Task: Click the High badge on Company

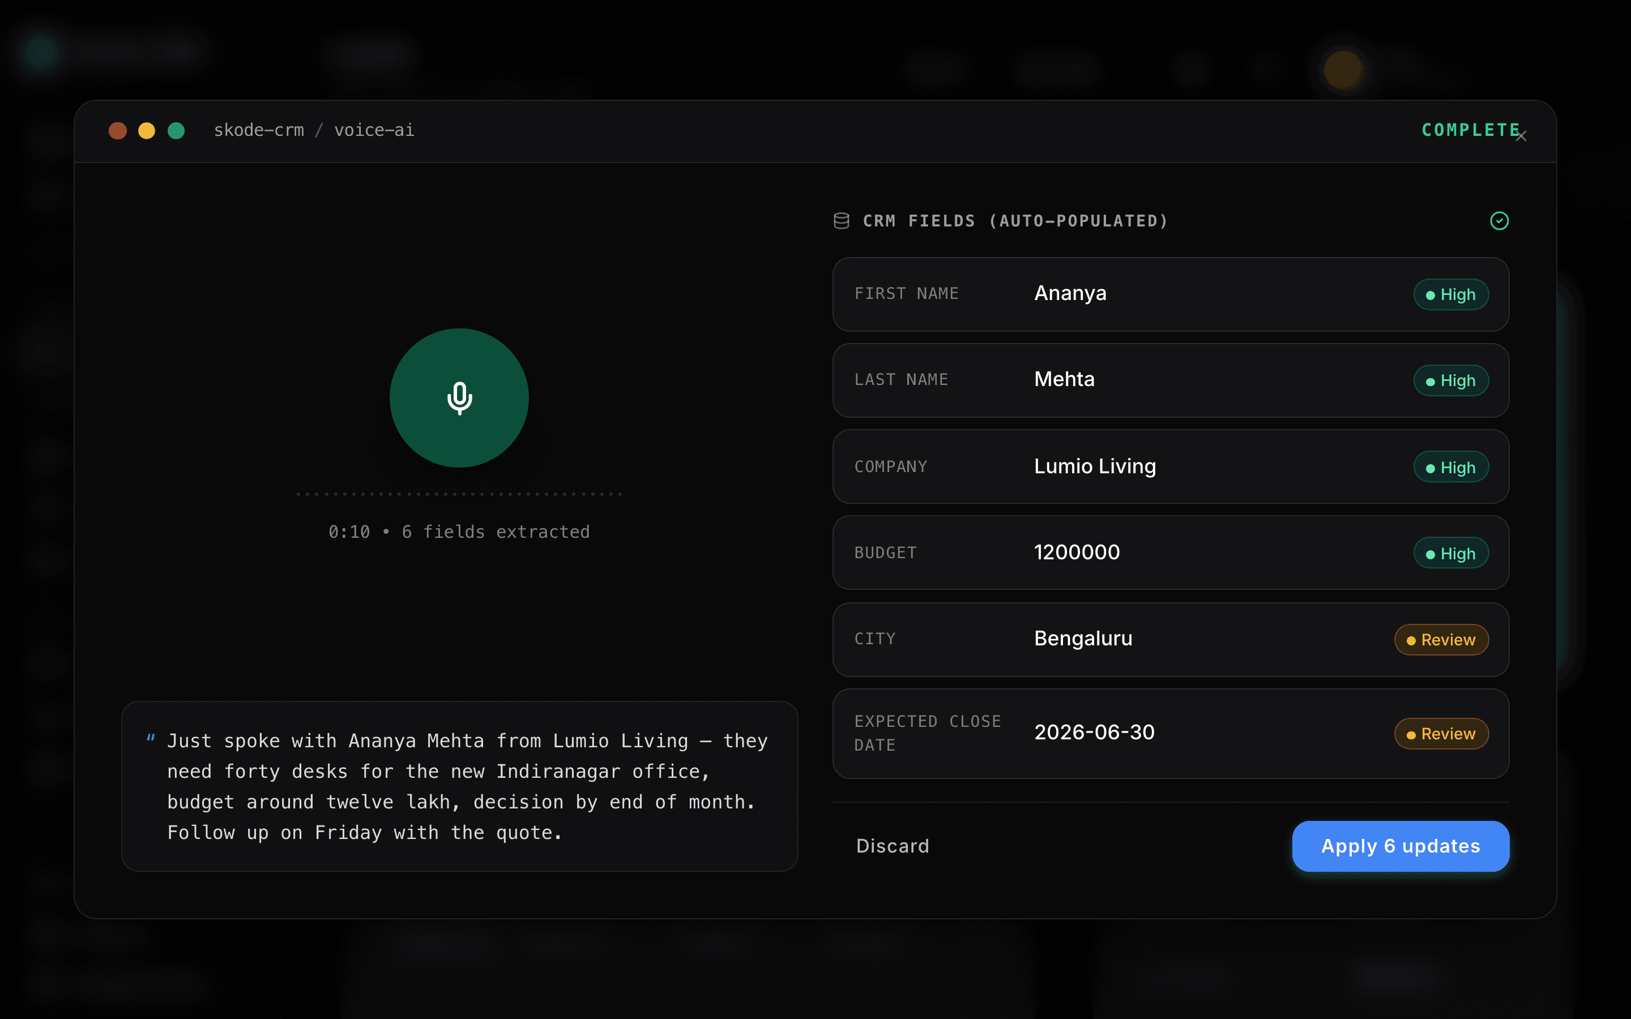Action: coord(1451,467)
